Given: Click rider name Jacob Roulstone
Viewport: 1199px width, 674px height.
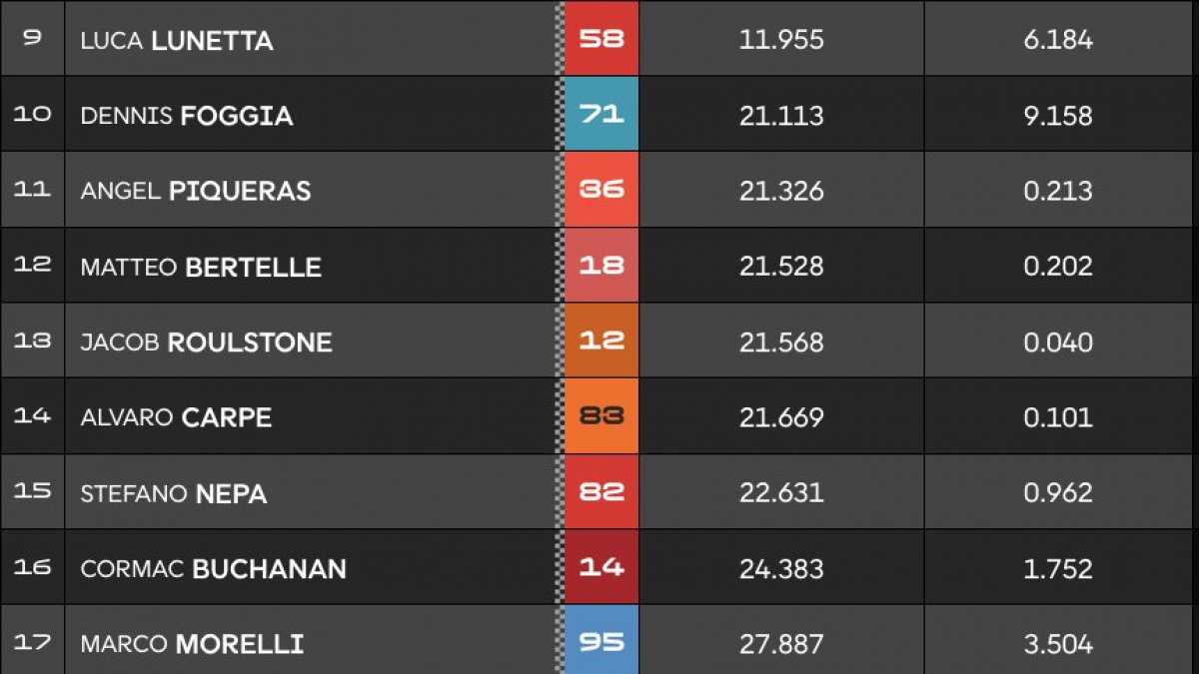Looking at the screenshot, I should [206, 342].
